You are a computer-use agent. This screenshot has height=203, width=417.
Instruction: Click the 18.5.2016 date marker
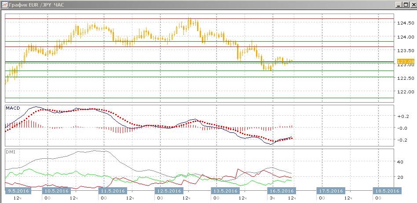(x=387, y=191)
